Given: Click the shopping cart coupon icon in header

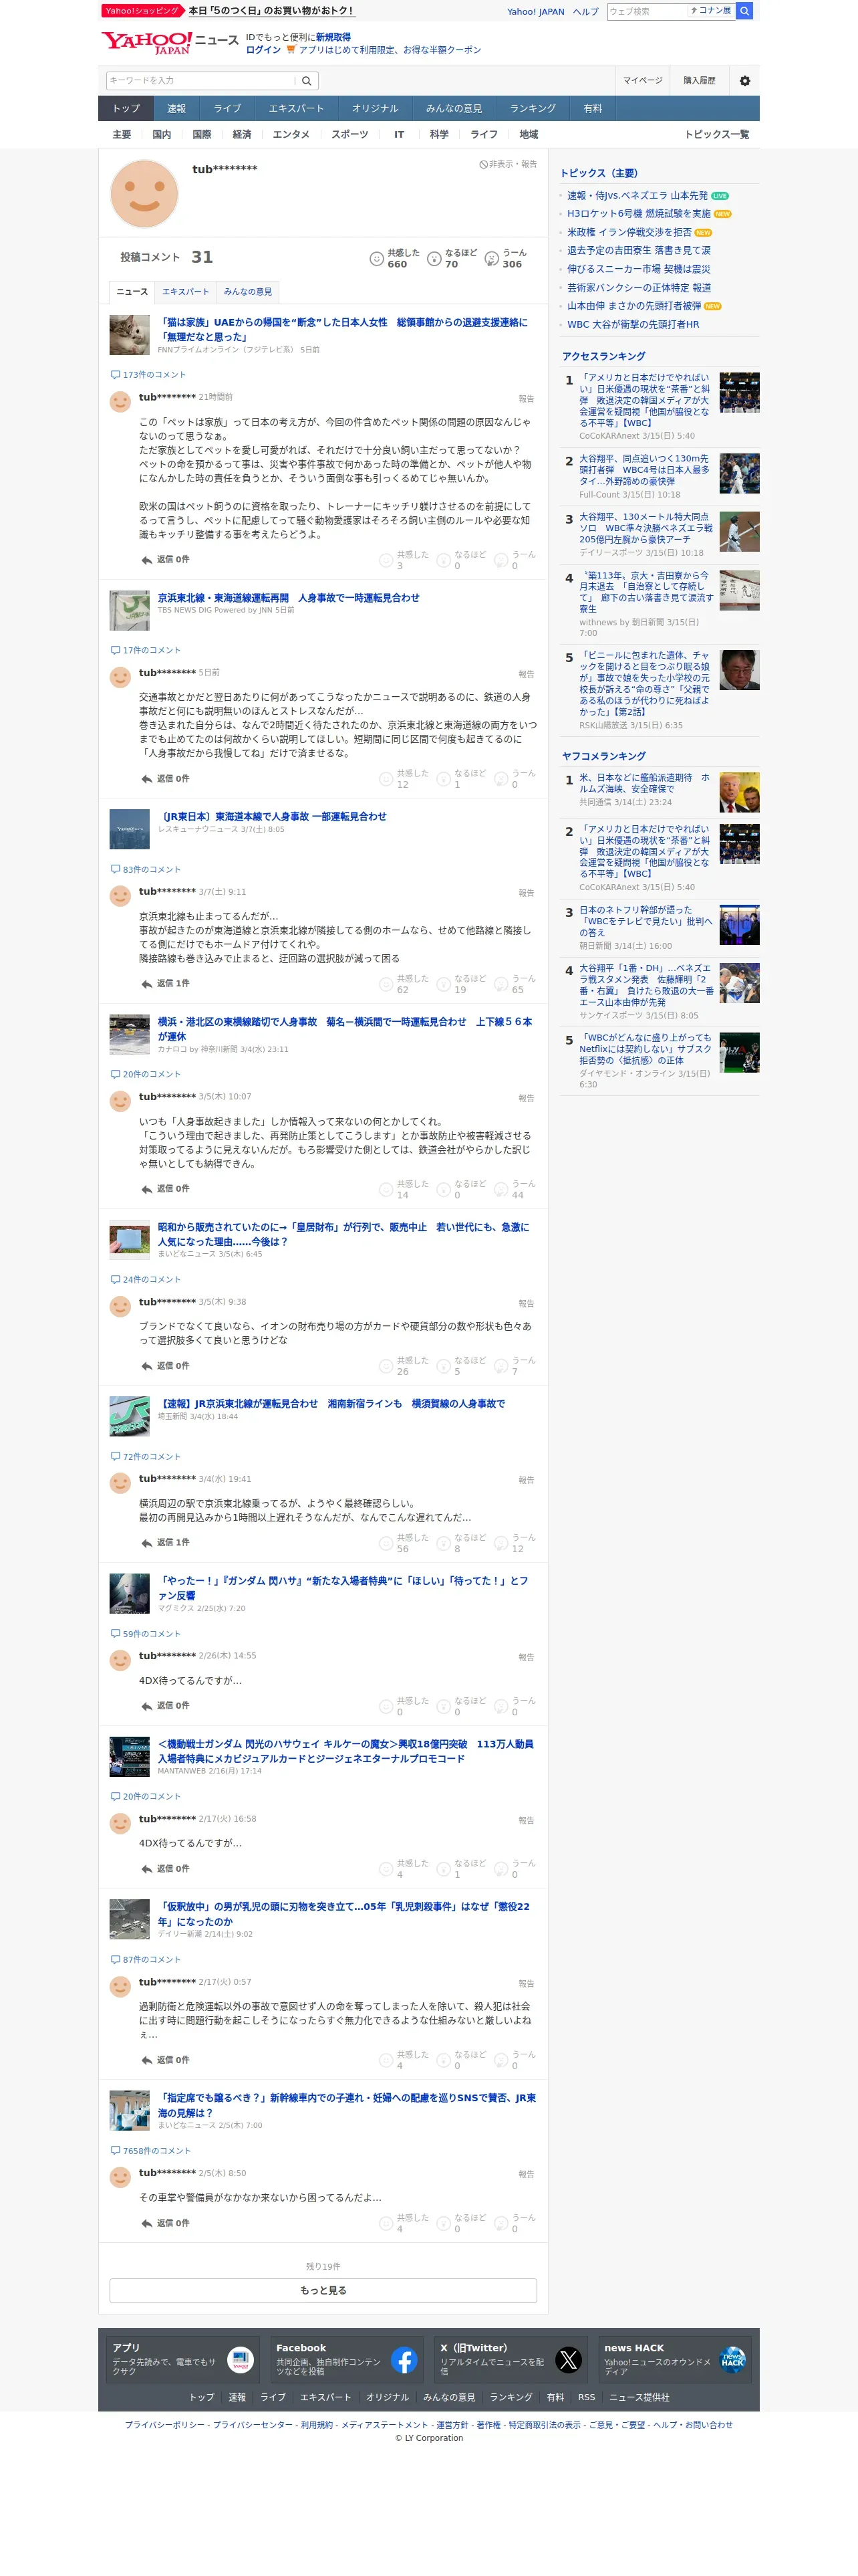Looking at the screenshot, I should pos(291,50).
